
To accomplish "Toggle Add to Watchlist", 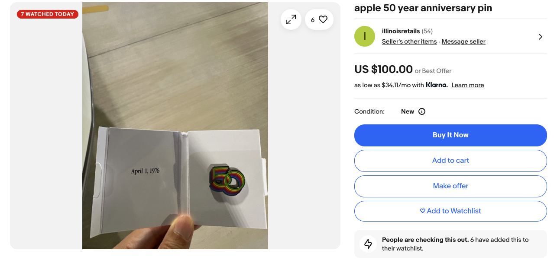I will click(x=450, y=211).
